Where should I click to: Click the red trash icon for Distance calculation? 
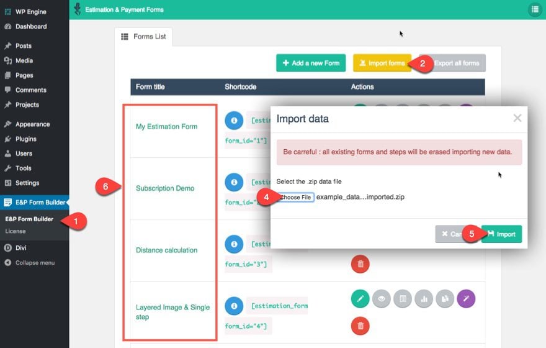pos(360,263)
